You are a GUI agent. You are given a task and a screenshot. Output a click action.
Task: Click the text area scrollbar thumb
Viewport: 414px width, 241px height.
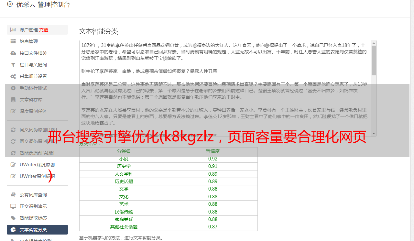[374, 60]
